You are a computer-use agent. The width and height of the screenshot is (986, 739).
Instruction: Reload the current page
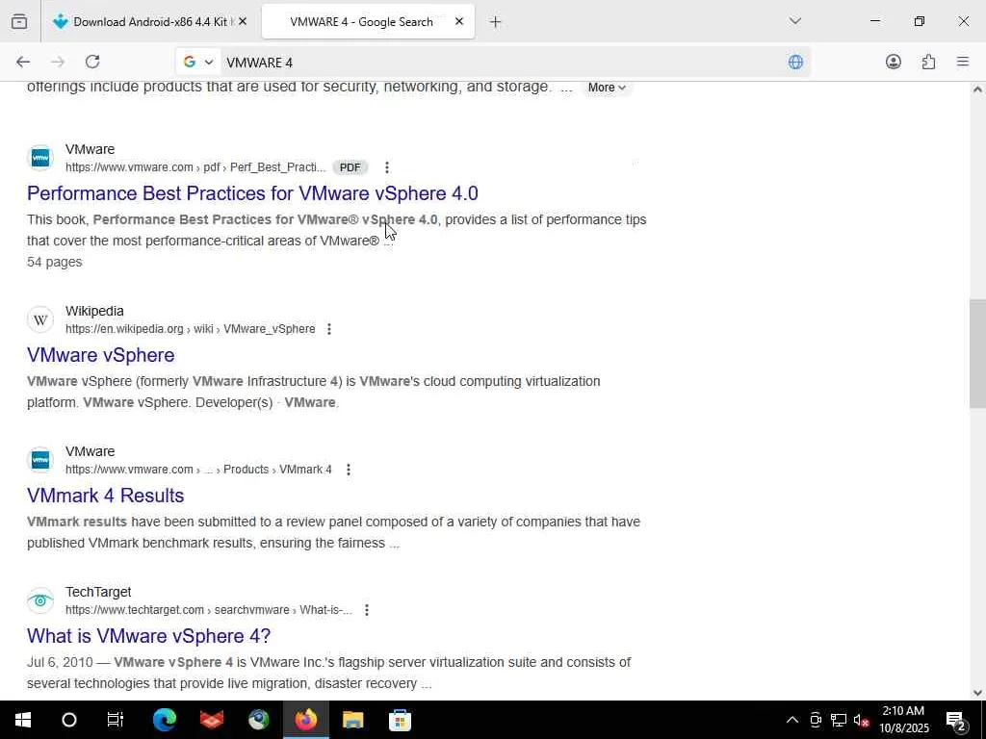[92, 62]
